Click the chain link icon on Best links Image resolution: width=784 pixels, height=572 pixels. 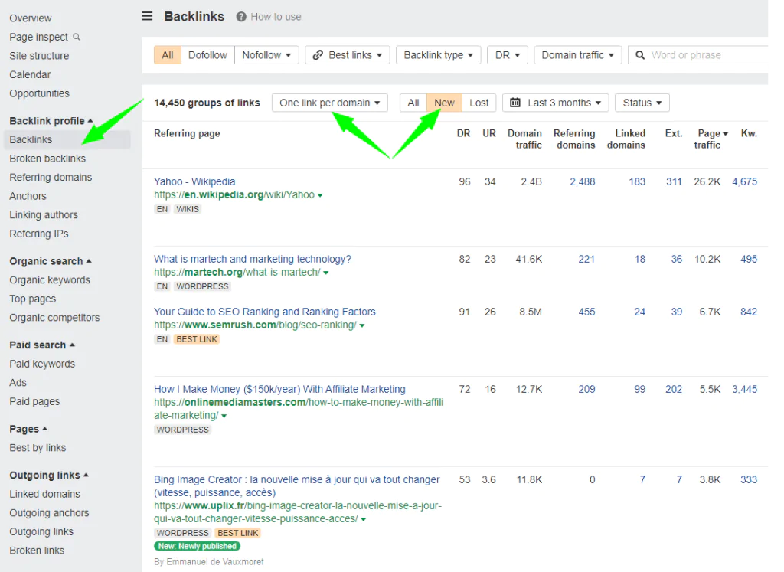pos(318,55)
